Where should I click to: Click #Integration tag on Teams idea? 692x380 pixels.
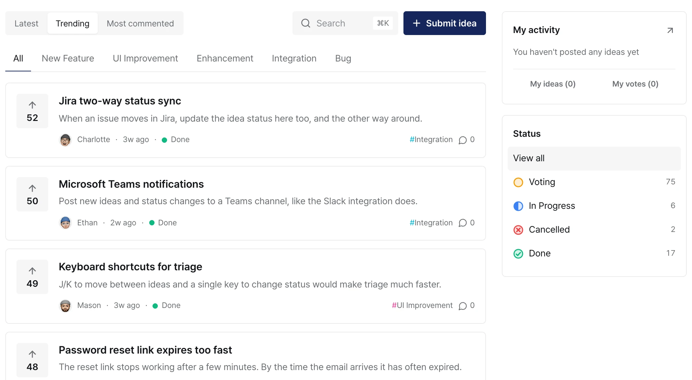[x=431, y=223]
